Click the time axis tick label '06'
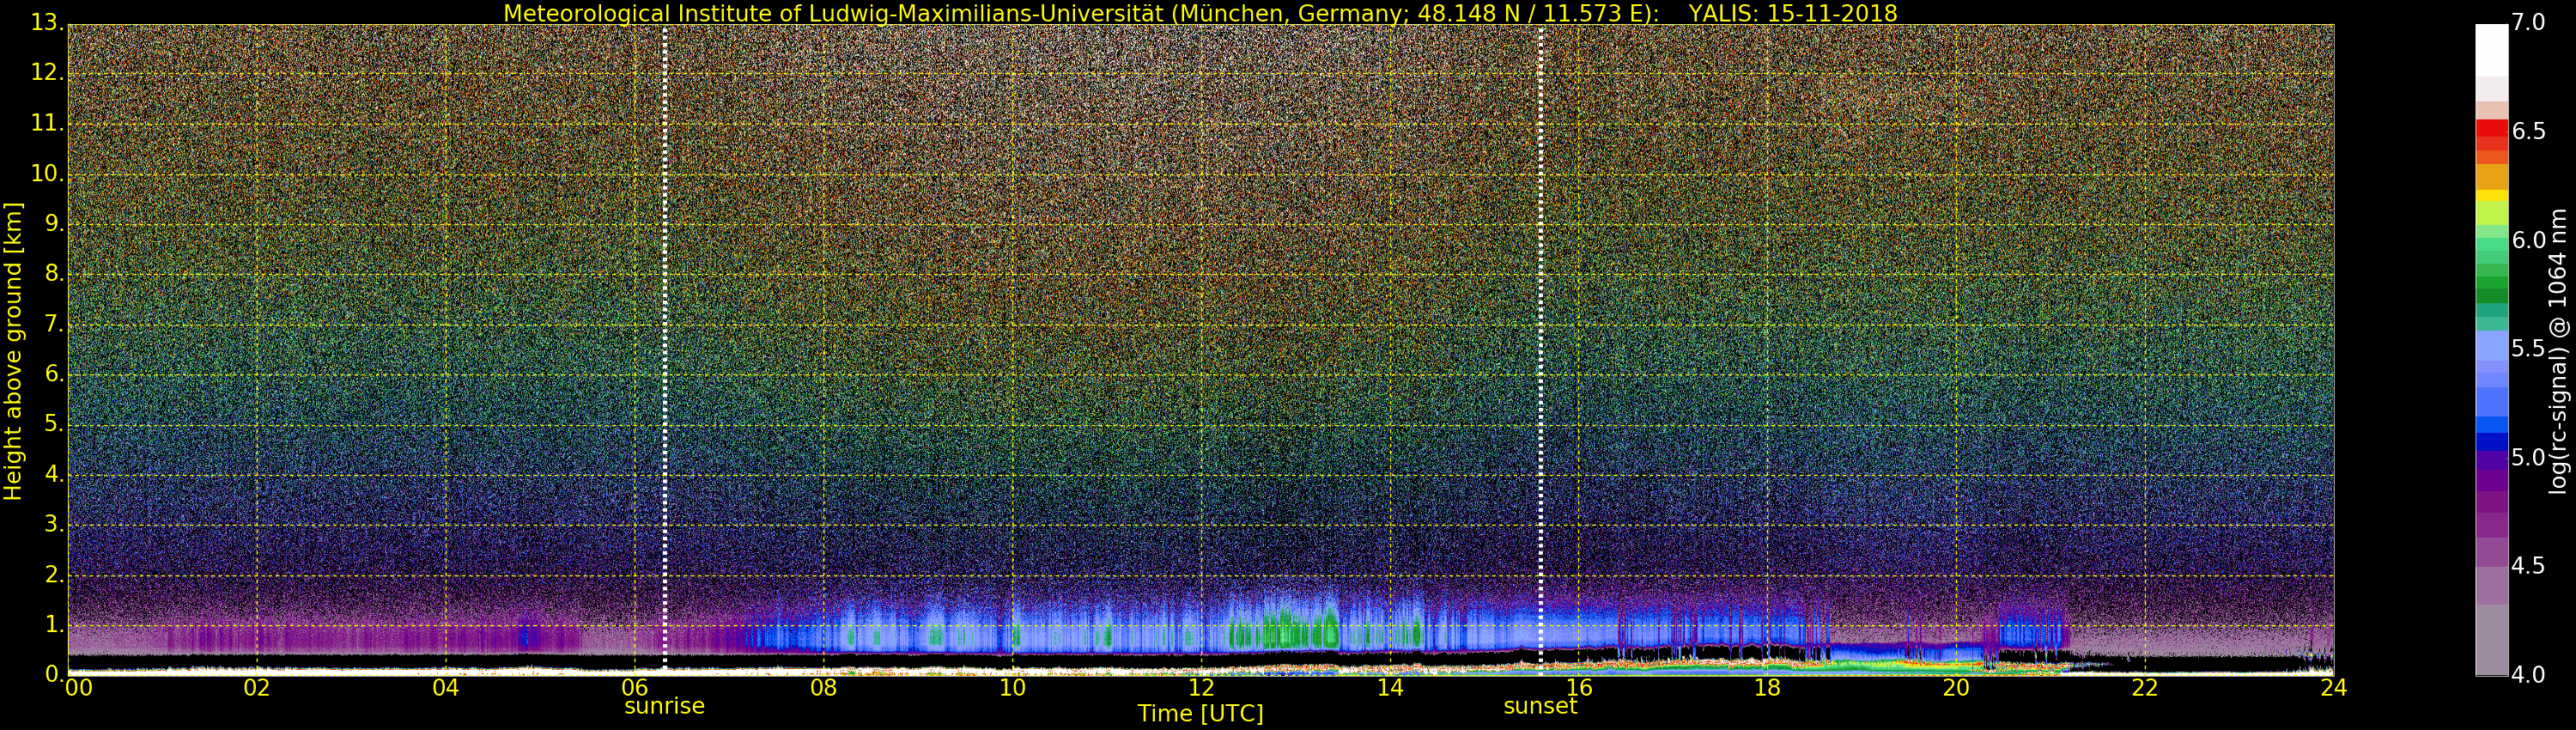This screenshot has height=730, width=2576. click(x=635, y=687)
